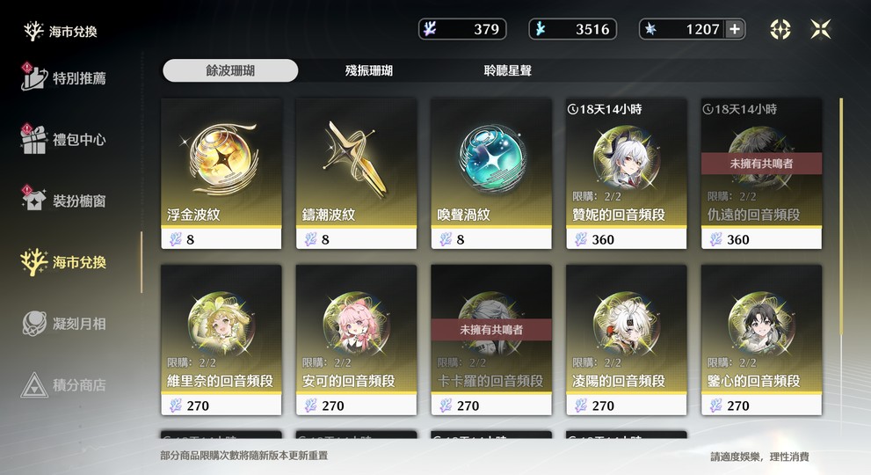
Task: Open 裝扮櫥窗 outfit shop
Action: (63, 201)
